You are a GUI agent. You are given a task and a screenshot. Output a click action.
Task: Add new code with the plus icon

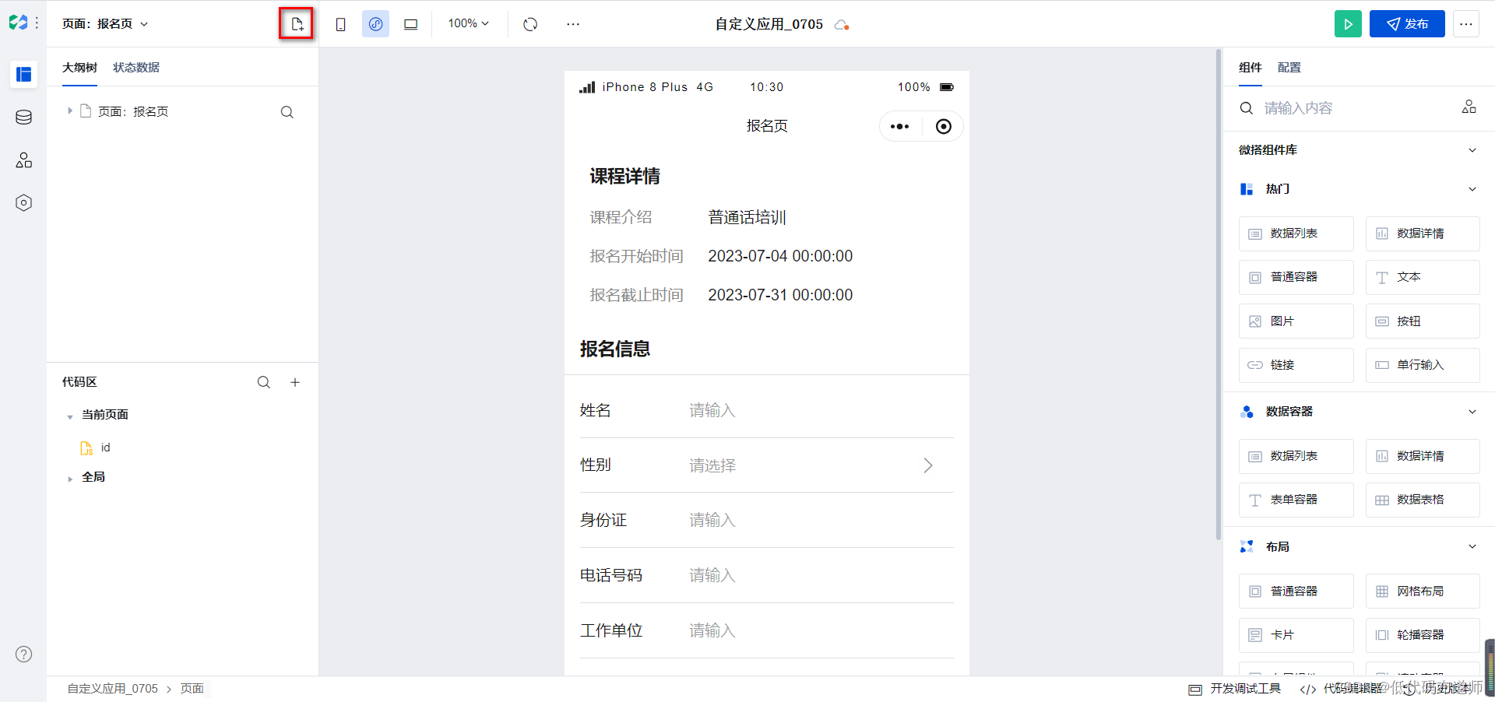pyautogui.click(x=295, y=382)
